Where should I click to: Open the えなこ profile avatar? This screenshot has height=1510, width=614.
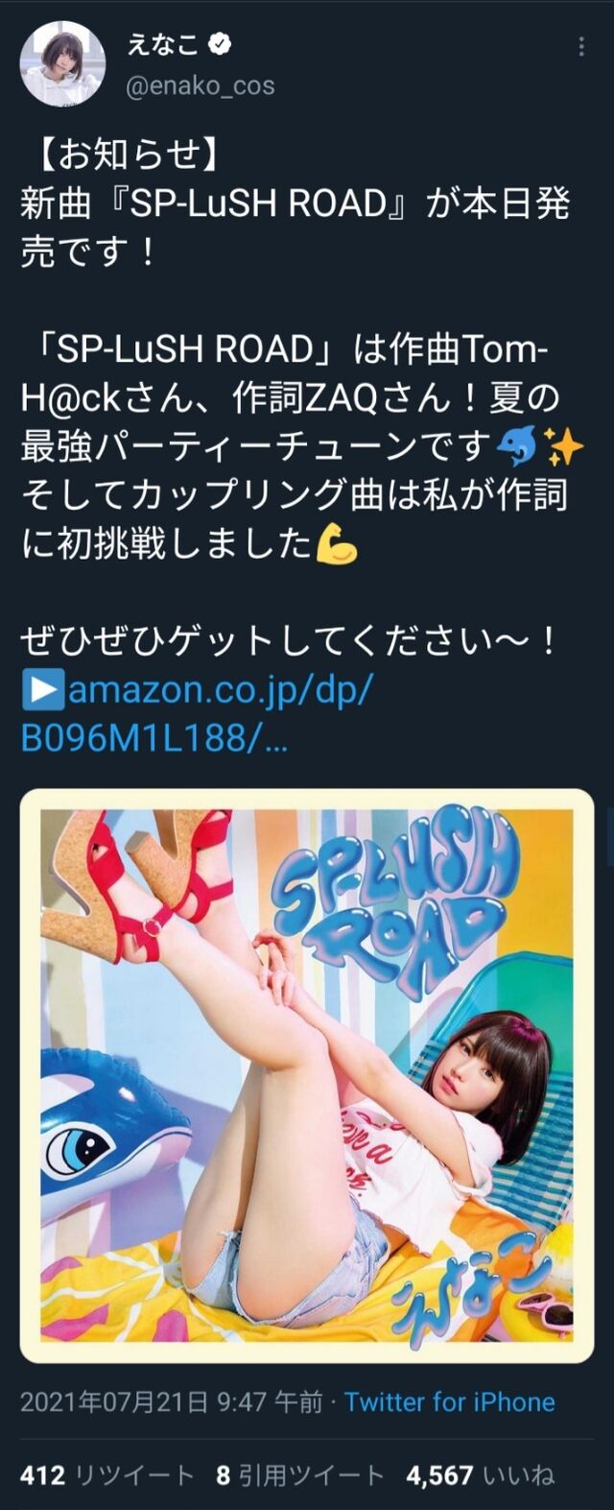pyautogui.click(x=62, y=61)
